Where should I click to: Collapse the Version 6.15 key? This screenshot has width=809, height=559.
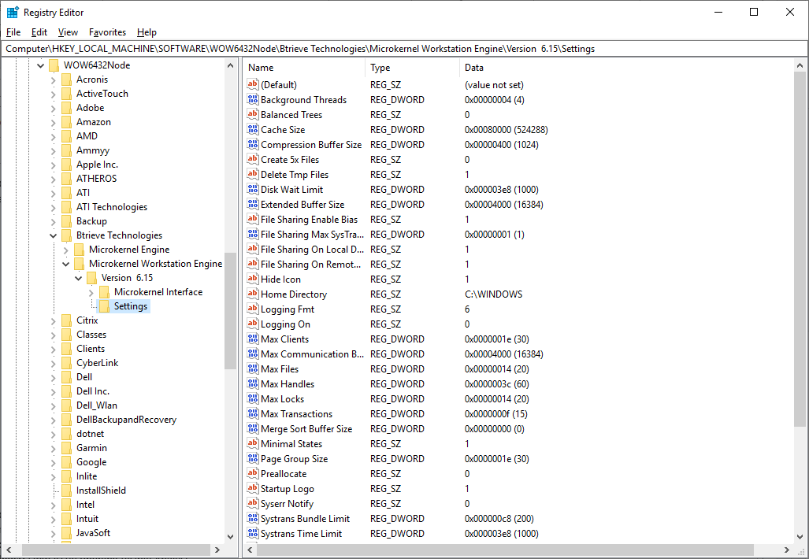[x=79, y=278]
